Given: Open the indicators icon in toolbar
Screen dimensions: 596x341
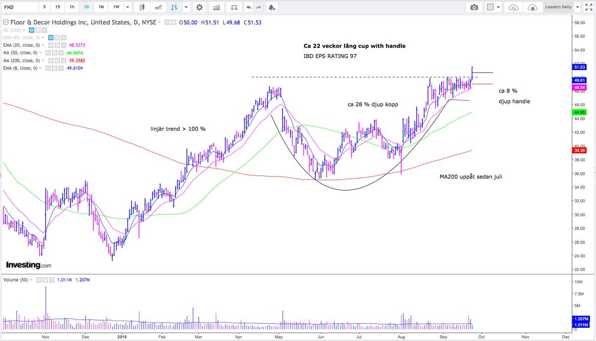Looking at the screenshot, I should coord(216,7).
